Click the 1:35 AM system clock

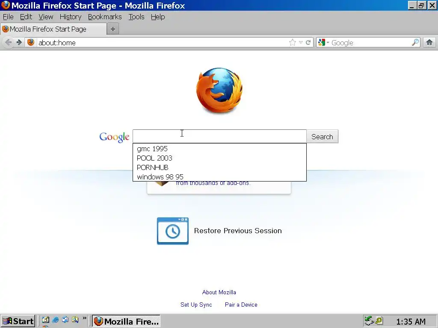(411, 321)
